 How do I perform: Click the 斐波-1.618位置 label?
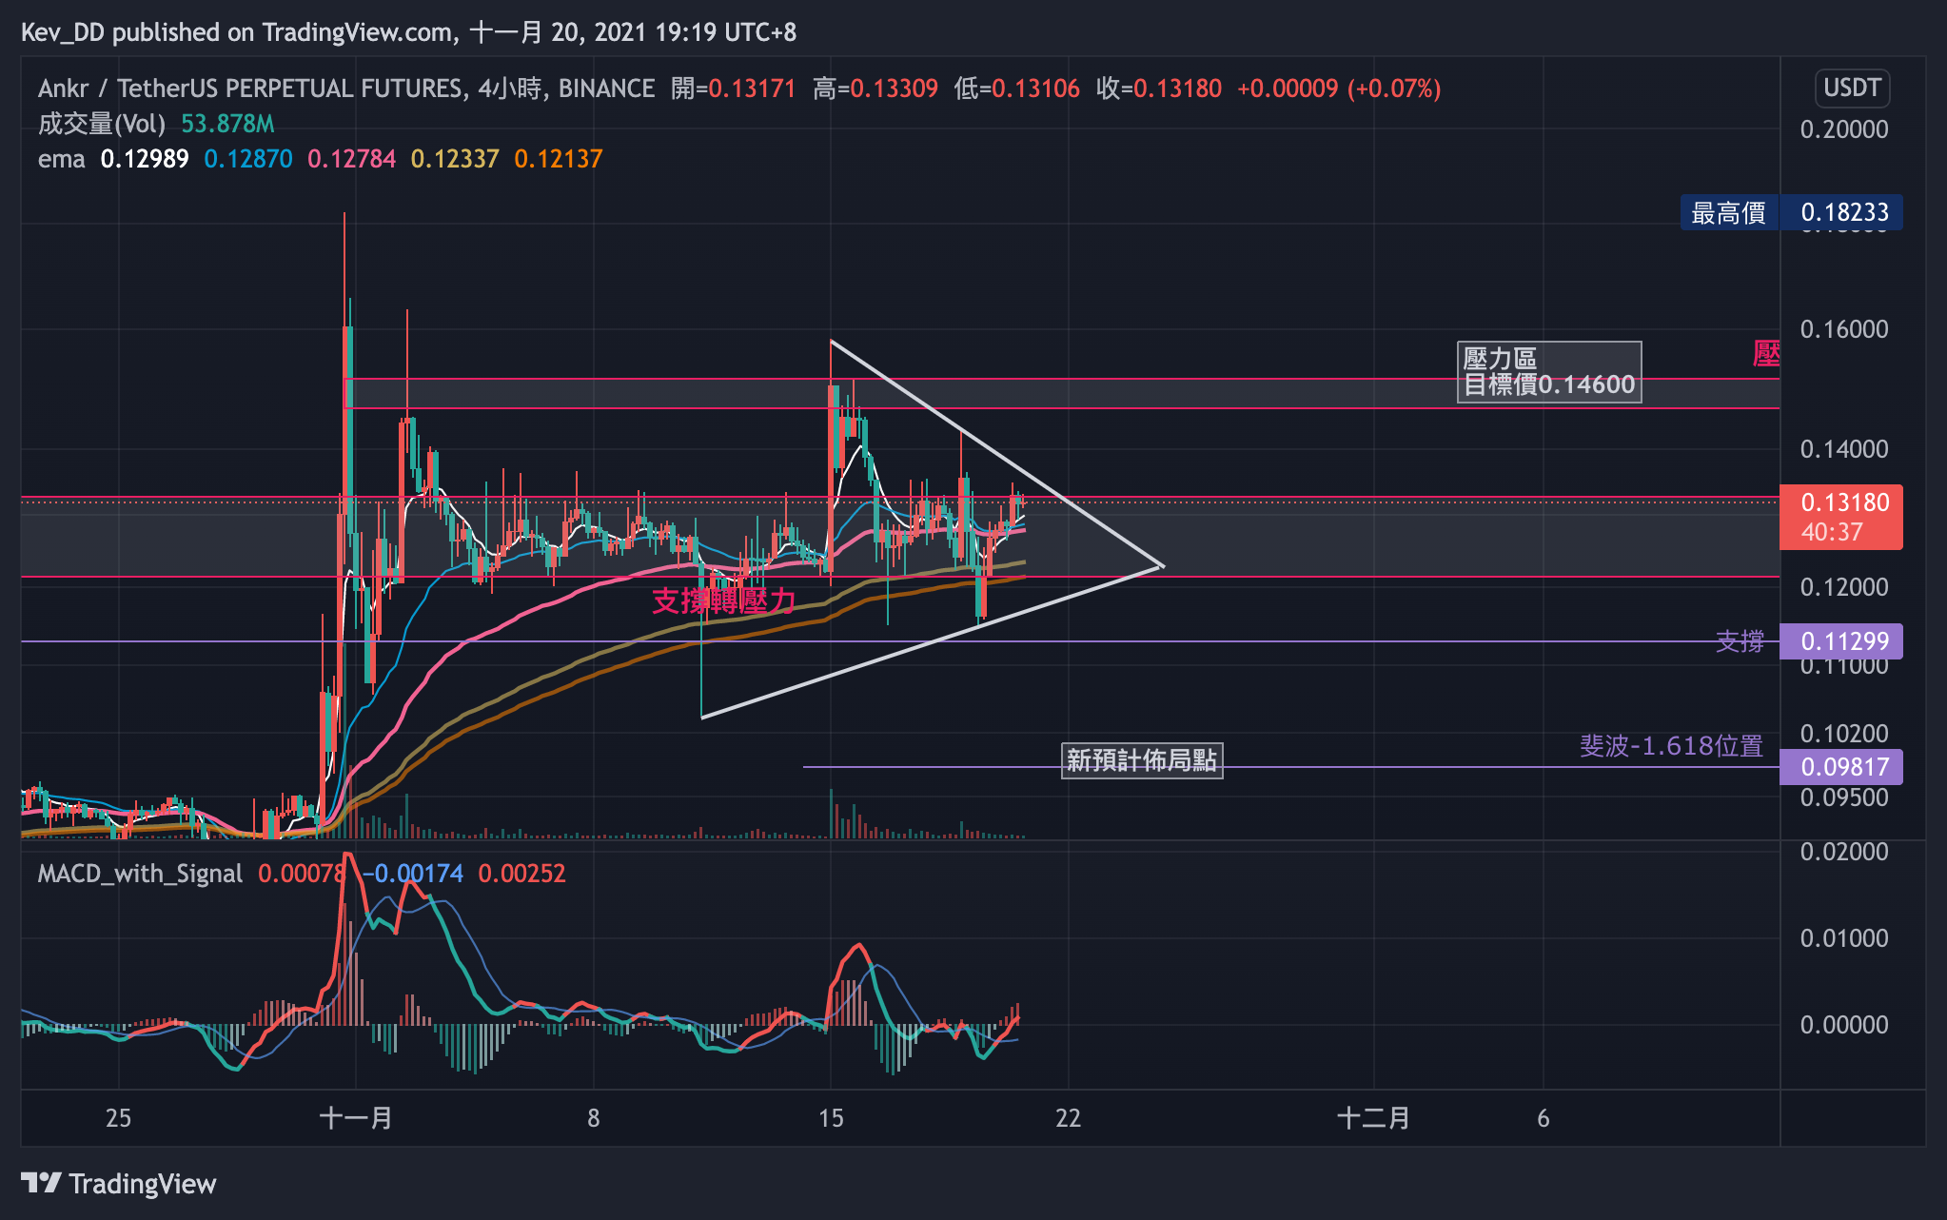(x=1671, y=746)
